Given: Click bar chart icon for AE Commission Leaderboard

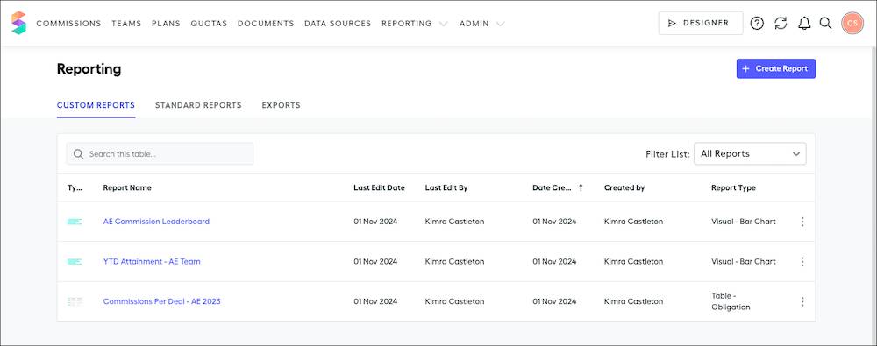Looking at the screenshot, I should click(x=75, y=222).
